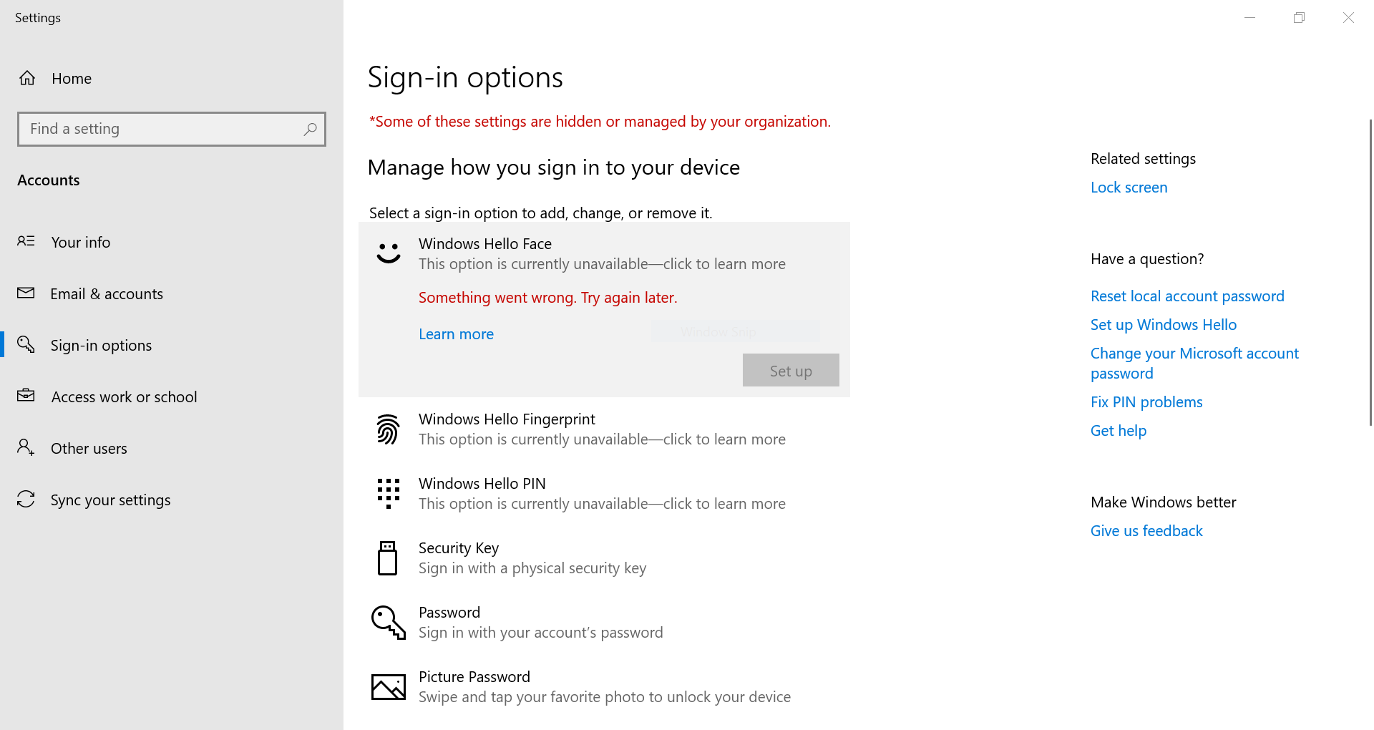Click the Get help link
The width and height of the screenshot is (1374, 730).
[x=1119, y=431]
